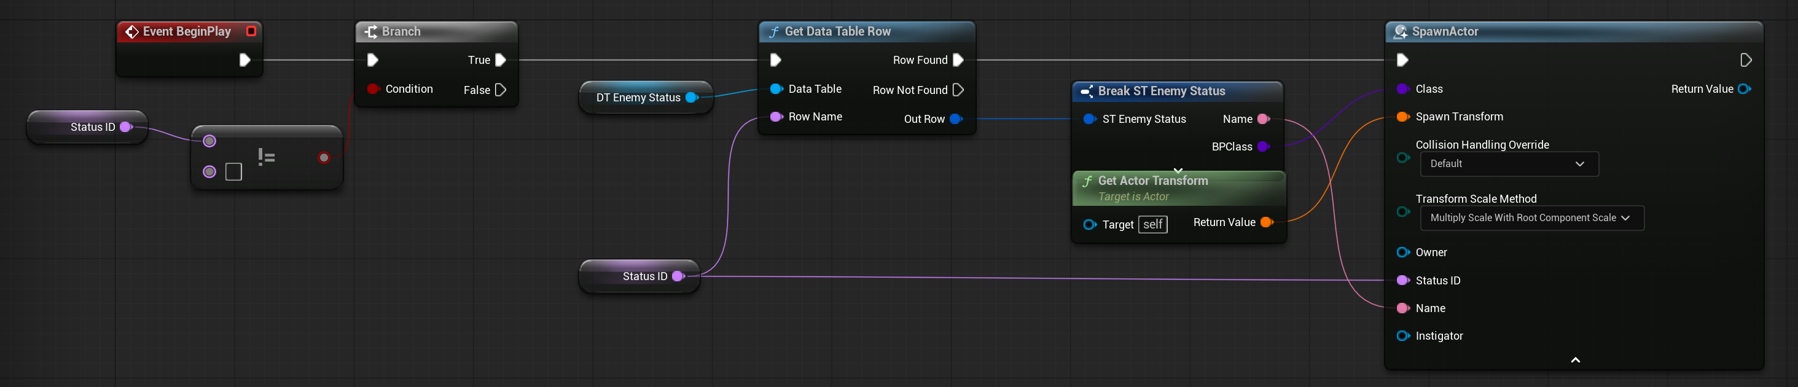1798x387 pixels.
Task: Collapse the SpawnActor advanced pins arrow
Action: [x=1576, y=361]
